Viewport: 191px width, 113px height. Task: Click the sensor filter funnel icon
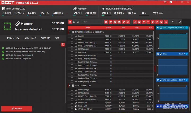(173, 22)
